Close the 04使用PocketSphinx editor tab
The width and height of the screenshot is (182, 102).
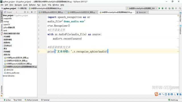pos(133,12)
